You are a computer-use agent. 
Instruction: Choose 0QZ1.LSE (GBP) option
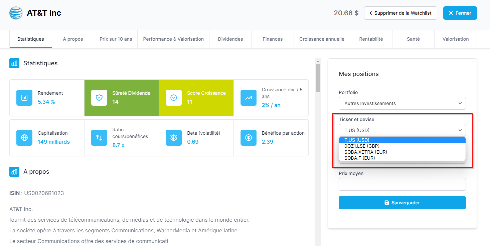[402, 146]
